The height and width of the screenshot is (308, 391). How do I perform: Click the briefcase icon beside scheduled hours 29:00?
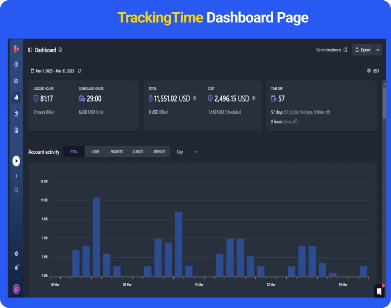coord(82,98)
